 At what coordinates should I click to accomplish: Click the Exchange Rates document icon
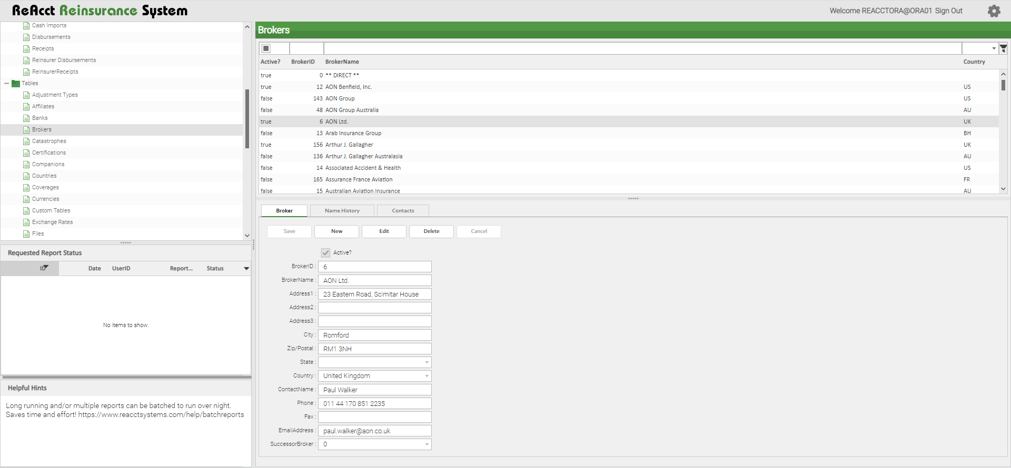tap(26, 222)
